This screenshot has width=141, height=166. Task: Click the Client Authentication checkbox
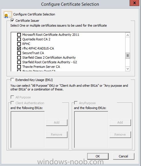pyautogui.click(x=12, y=103)
